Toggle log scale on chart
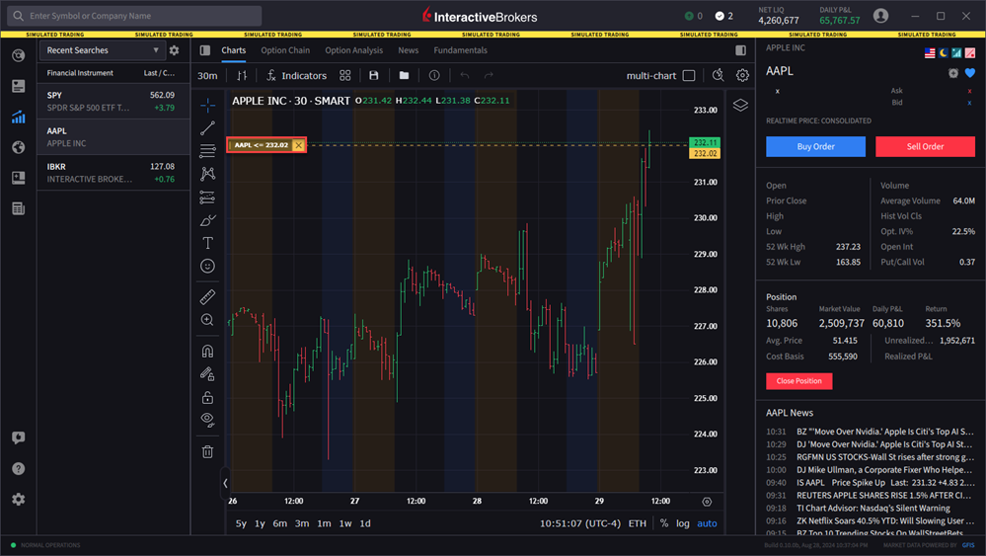986x556 pixels. (683, 523)
